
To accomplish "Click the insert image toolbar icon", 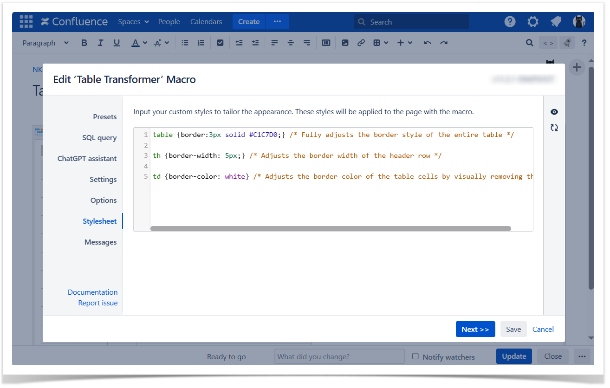I will coord(345,43).
